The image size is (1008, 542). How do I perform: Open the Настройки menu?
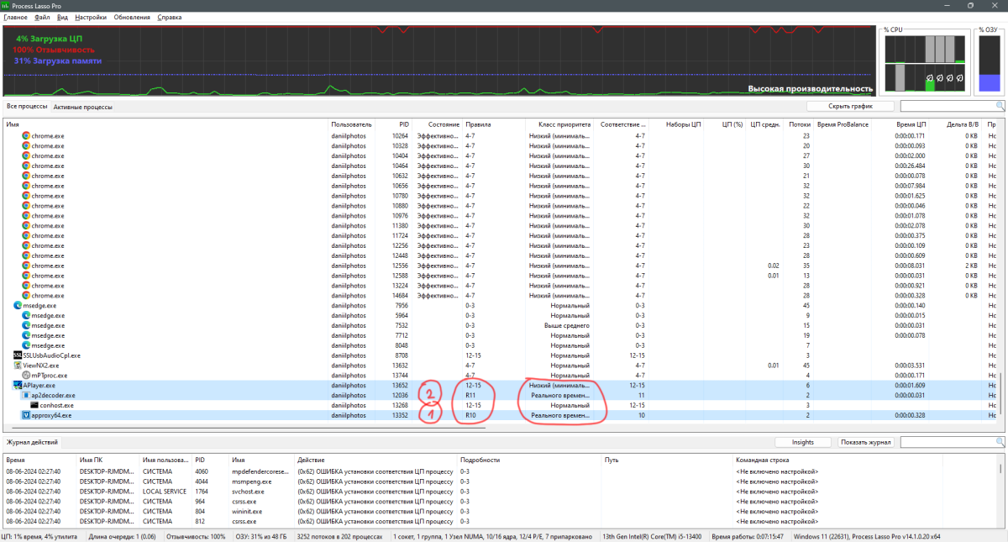tap(91, 17)
